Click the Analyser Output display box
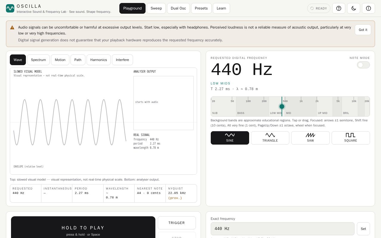381x238 pixels. (163, 103)
